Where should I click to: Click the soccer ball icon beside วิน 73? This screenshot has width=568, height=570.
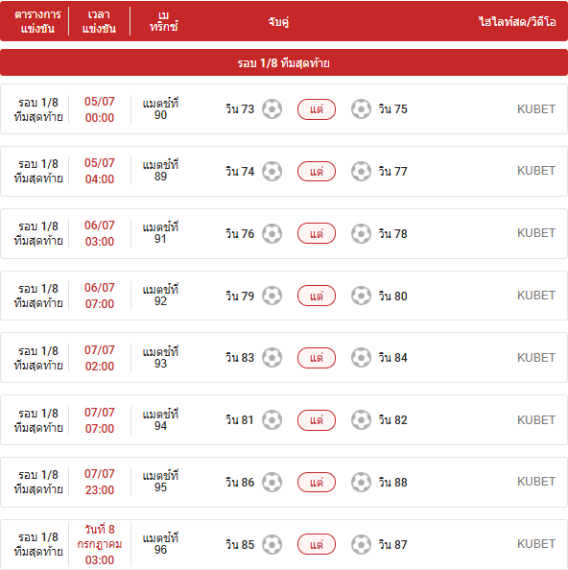(x=272, y=109)
